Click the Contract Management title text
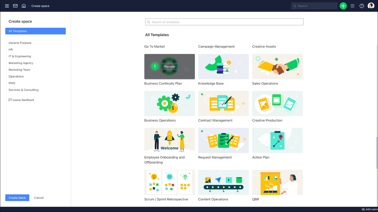The width and height of the screenshot is (378, 212). 215,120
